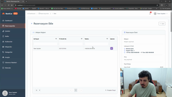Open the LinkedIn bookmark

pos(26,8)
